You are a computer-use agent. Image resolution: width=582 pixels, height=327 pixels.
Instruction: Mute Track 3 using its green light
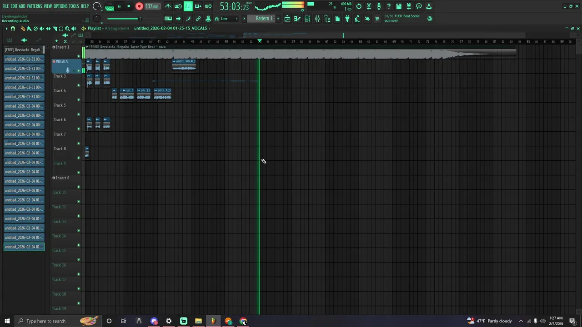point(78,85)
